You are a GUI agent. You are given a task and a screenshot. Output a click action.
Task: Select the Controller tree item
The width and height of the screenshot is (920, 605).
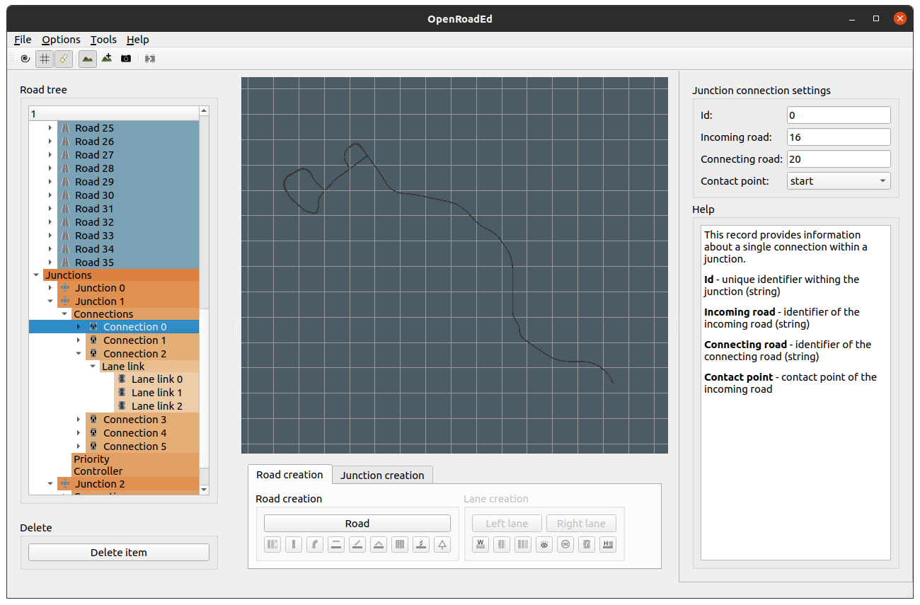(x=98, y=471)
